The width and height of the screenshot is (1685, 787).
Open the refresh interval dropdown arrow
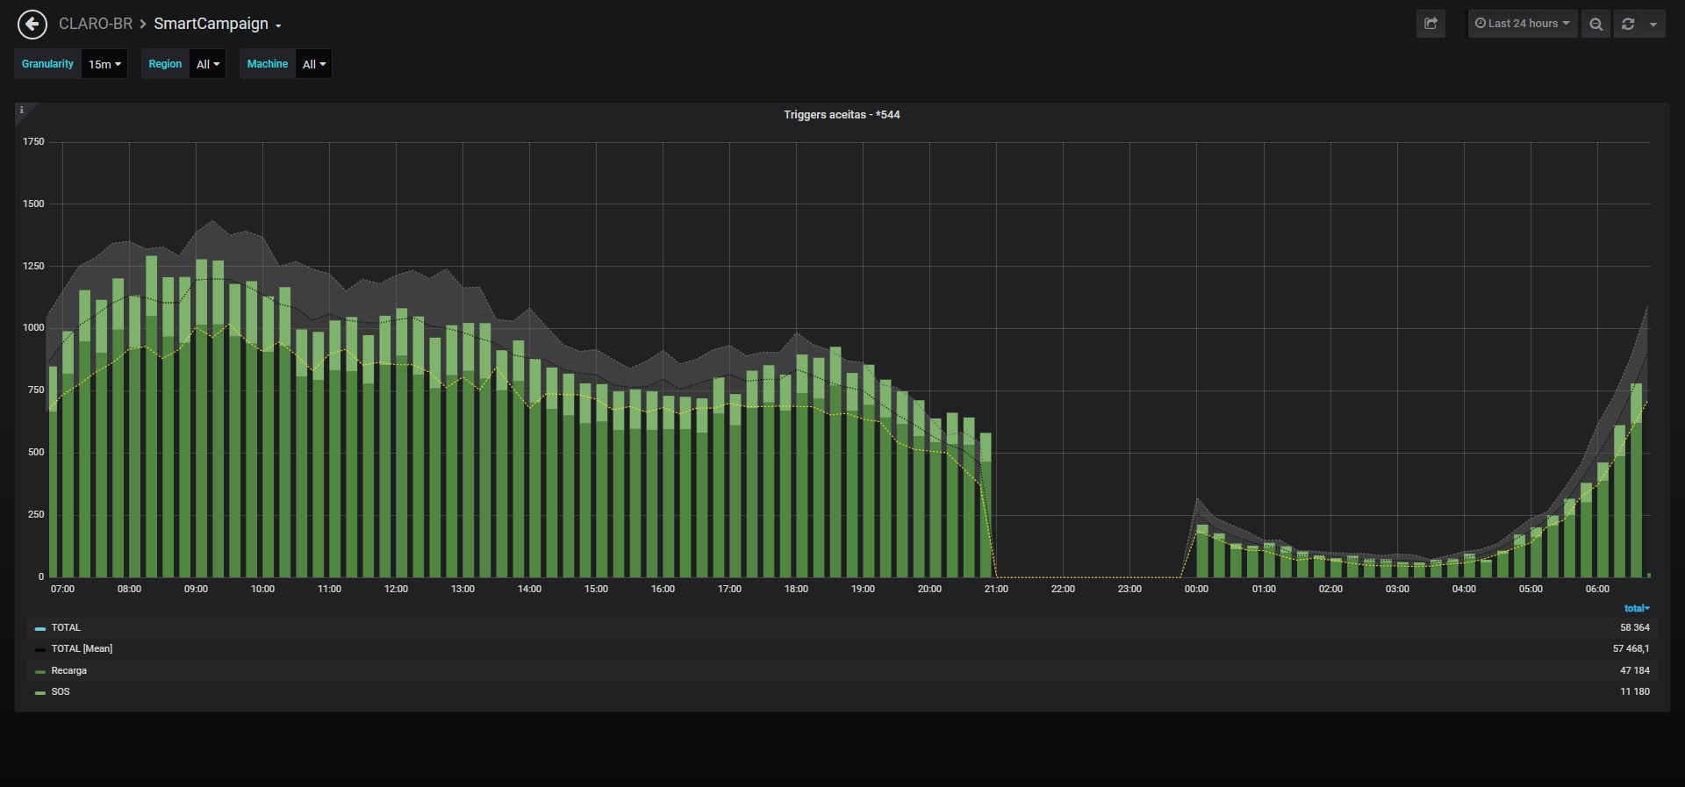pyautogui.click(x=1653, y=24)
